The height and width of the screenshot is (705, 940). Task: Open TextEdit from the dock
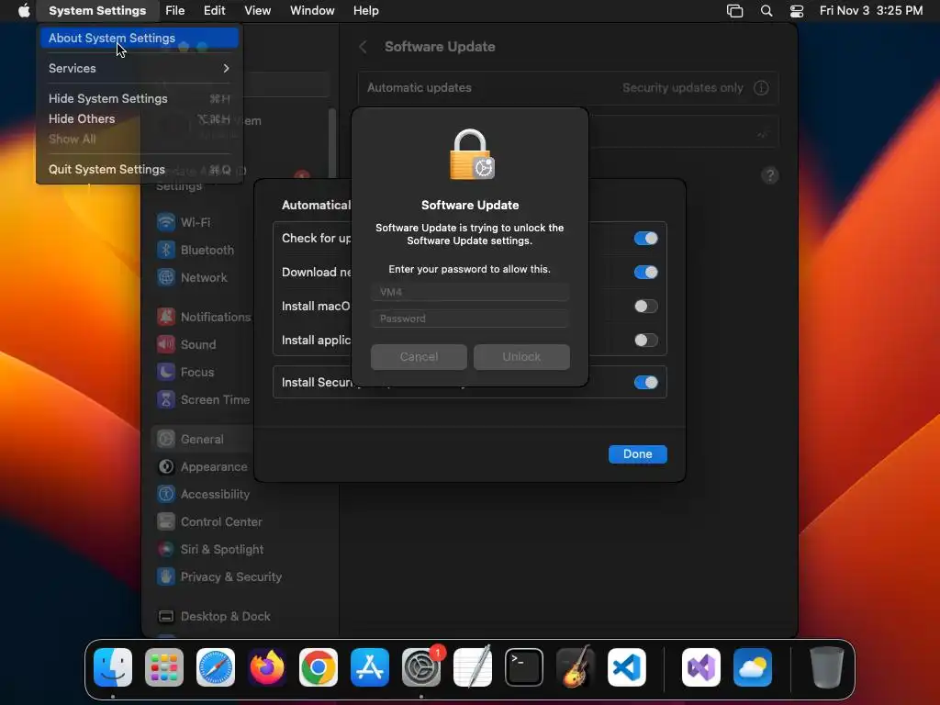point(473,667)
